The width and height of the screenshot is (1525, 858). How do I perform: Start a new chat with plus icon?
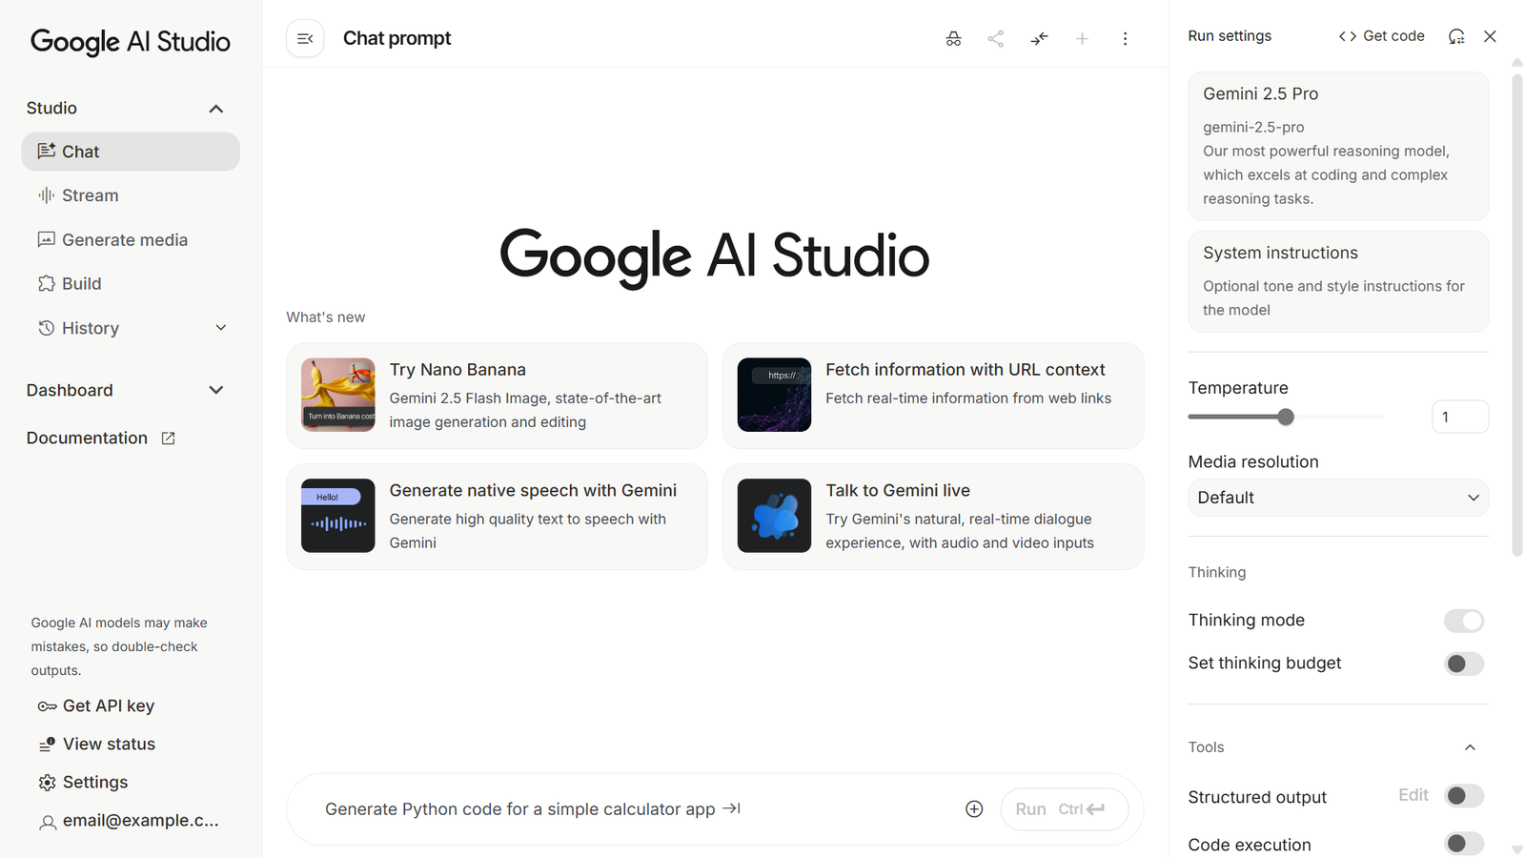coord(1082,39)
